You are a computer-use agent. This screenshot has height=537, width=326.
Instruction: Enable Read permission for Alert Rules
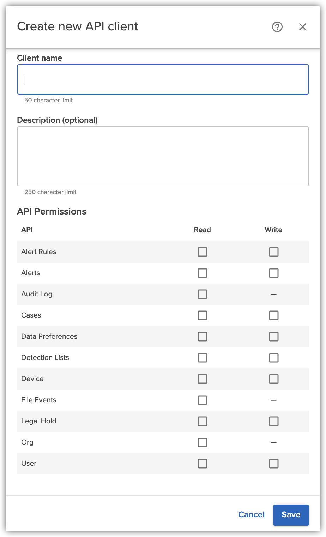click(203, 252)
